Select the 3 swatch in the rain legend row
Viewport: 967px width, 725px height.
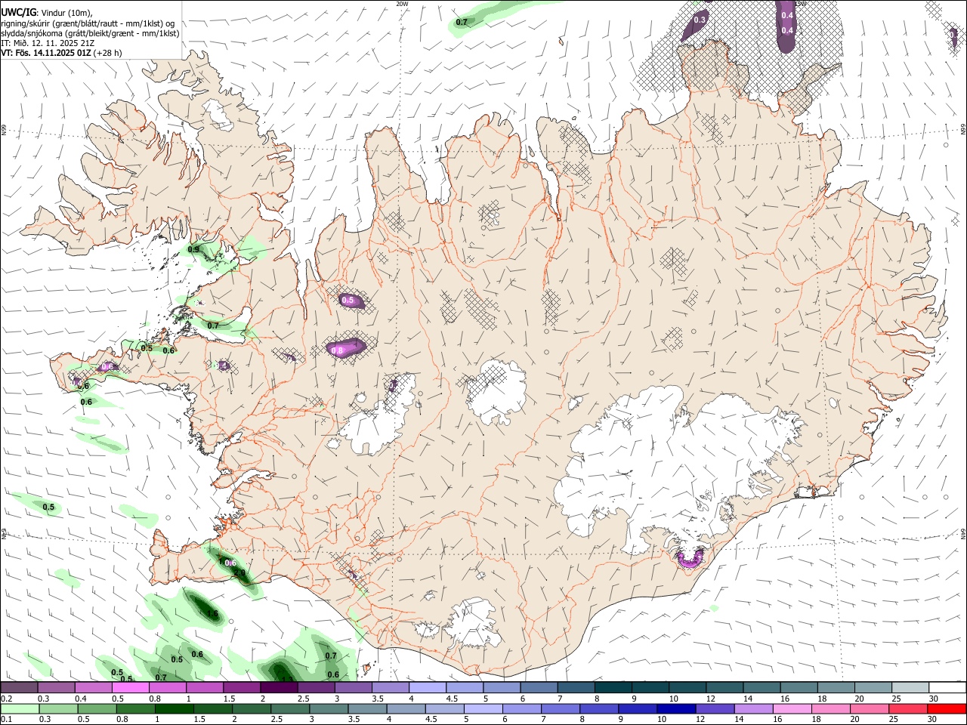329,708
